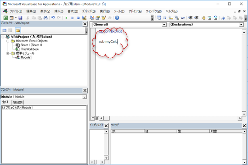Open the ファイル(F) menu

pyautogui.click(x=16, y=11)
